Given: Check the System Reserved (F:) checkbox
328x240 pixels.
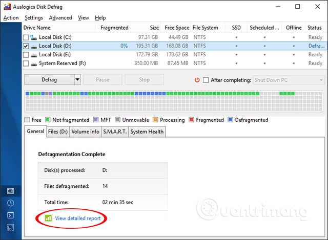Looking at the screenshot, I should pos(26,63).
